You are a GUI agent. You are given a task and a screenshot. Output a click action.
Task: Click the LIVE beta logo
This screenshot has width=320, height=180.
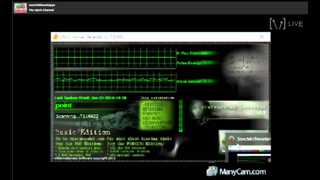[x=286, y=24]
